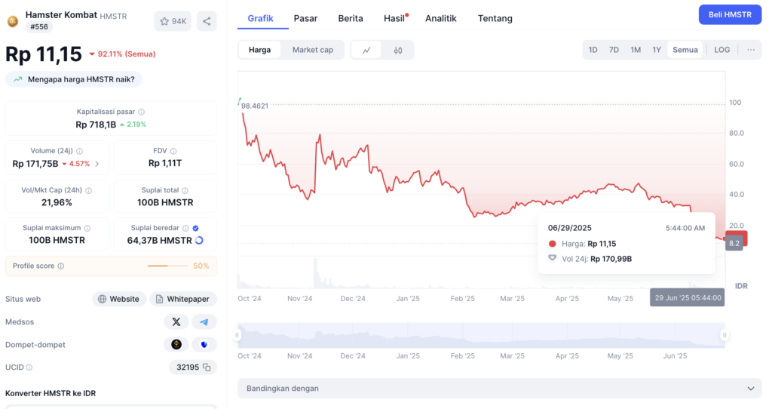Screen dimensions: 772x409
Task: Set chart range to 7D
Action: pos(614,50)
